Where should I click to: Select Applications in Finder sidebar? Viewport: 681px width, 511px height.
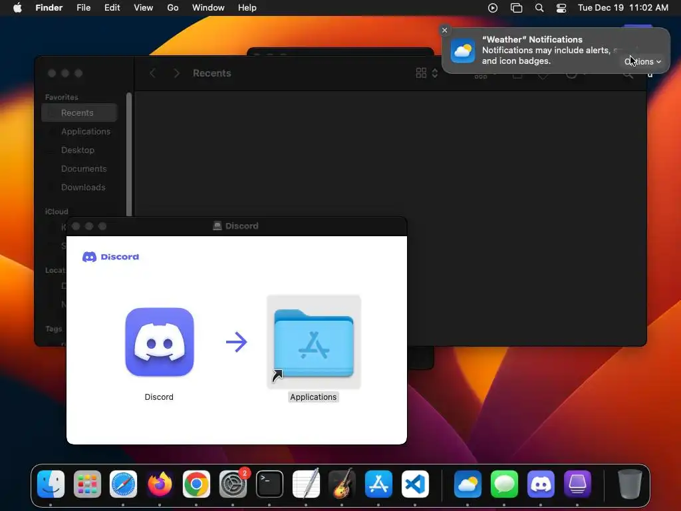[80, 131]
